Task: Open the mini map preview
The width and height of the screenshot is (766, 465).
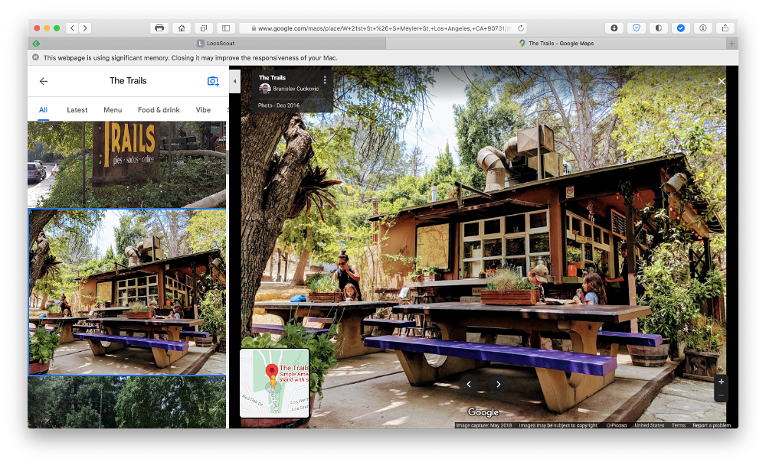Action: (274, 383)
